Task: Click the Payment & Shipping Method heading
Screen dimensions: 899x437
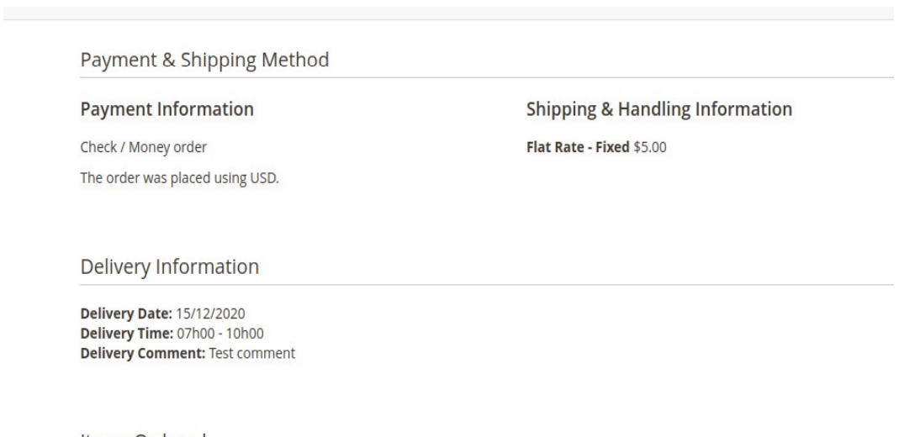Action: click(x=204, y=60)
